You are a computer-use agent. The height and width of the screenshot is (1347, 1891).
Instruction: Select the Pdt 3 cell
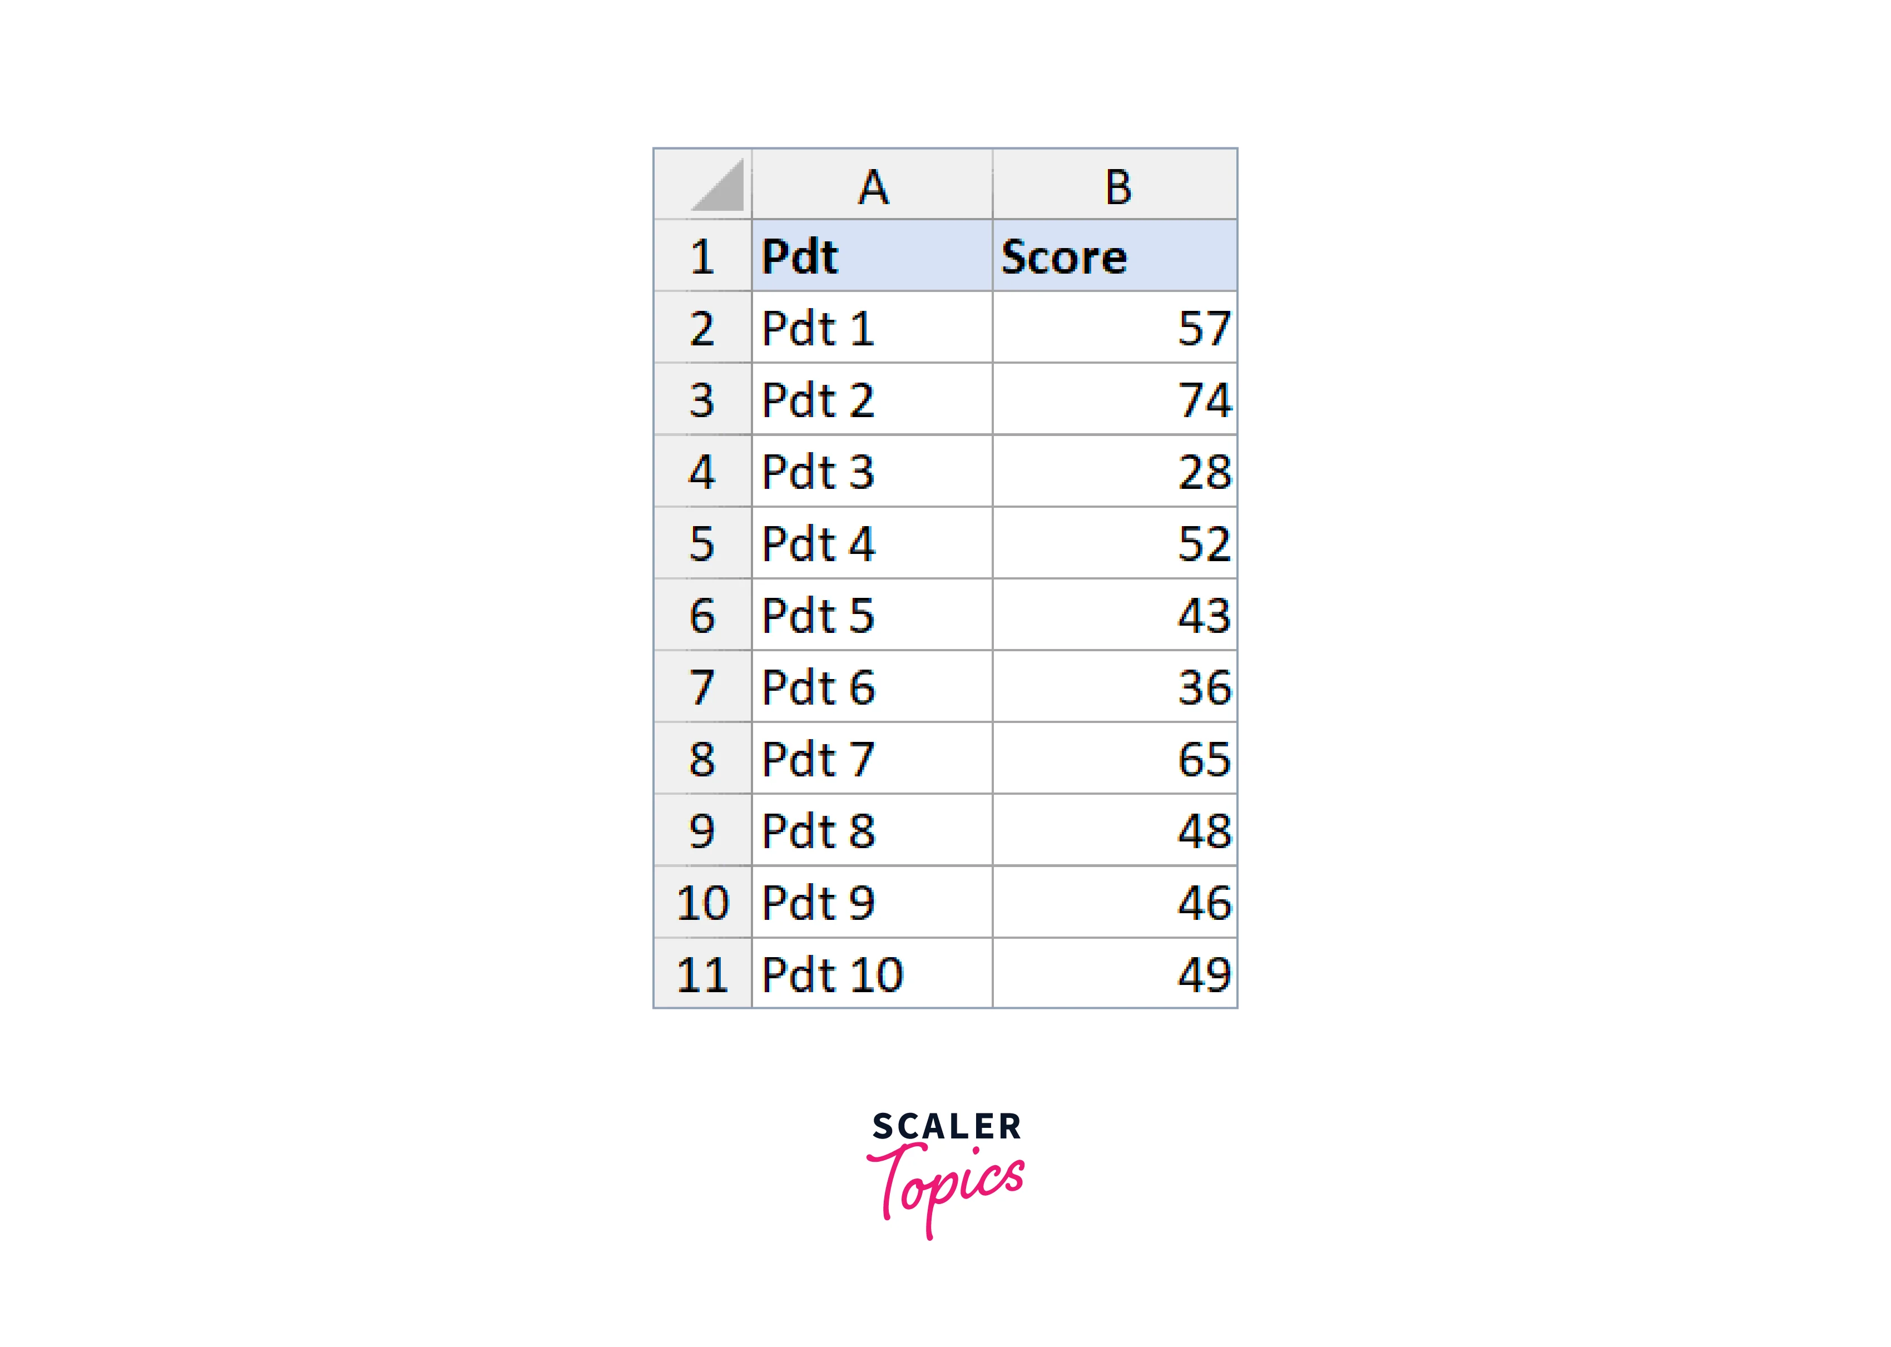click(x=872, y=472)
